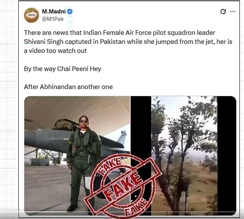Click the red FAKE stamp overlay
This screenshot has height=219, width=244.
(x=123, y=186)
